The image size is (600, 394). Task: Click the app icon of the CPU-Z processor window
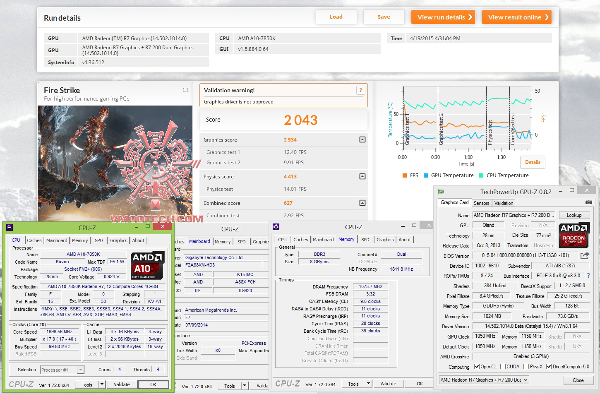(10, 228)
